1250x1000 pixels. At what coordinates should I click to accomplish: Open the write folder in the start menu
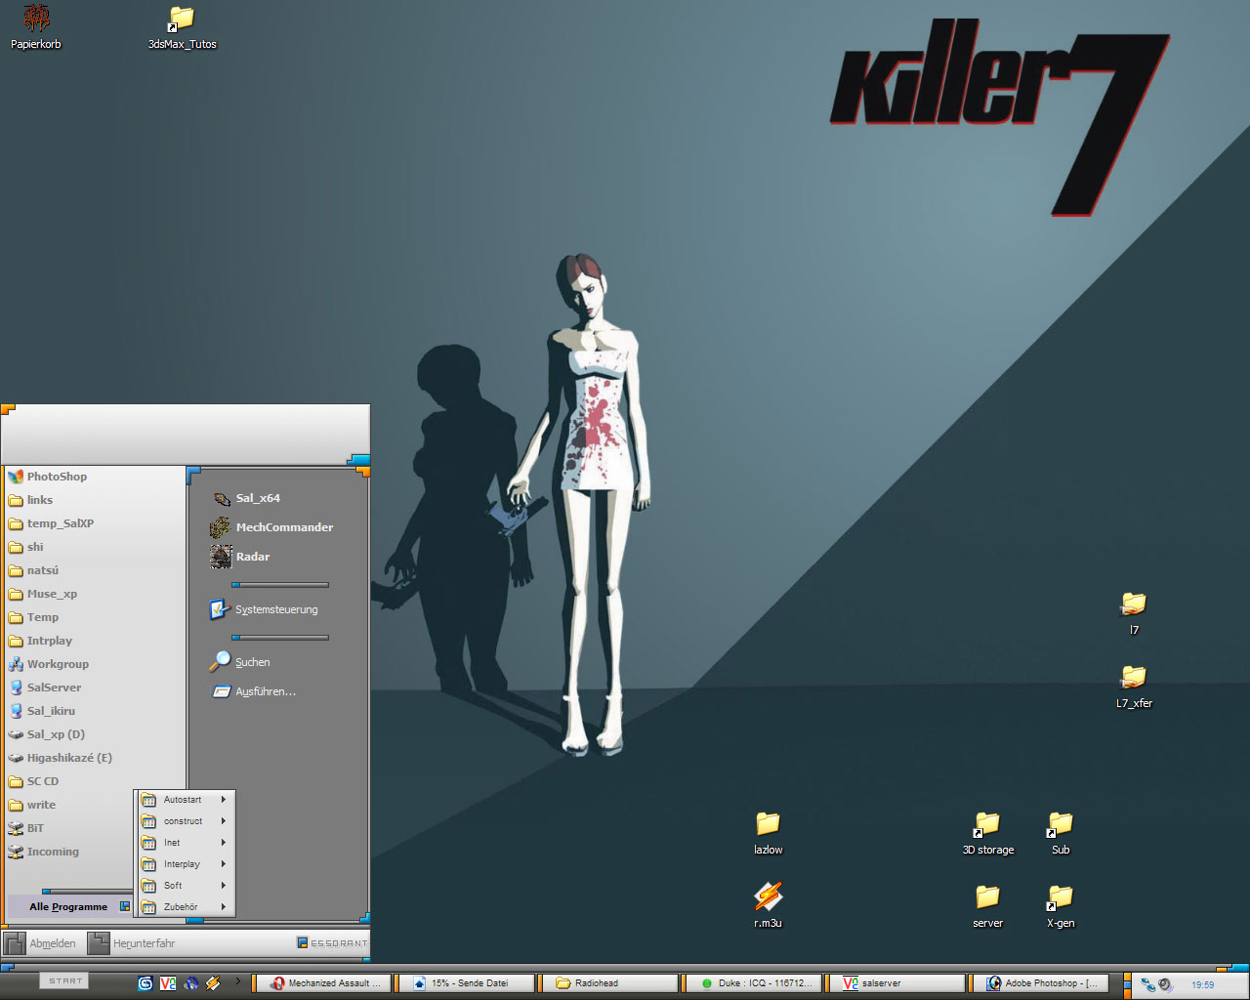[x=32, y=805]
